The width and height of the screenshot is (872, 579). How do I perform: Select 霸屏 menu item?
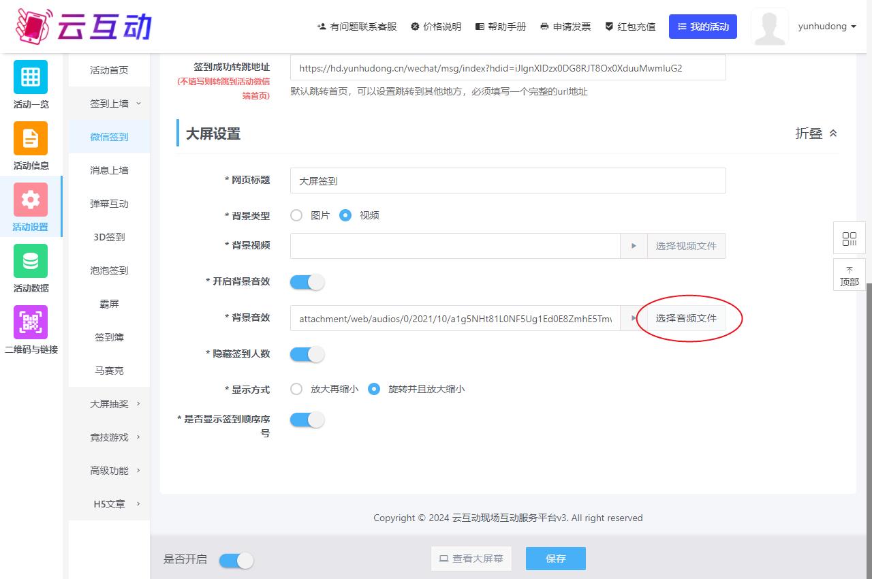[109, 304]
